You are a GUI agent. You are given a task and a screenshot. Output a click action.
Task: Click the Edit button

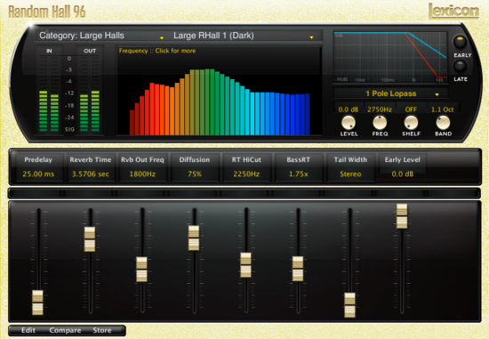point(28,330)
